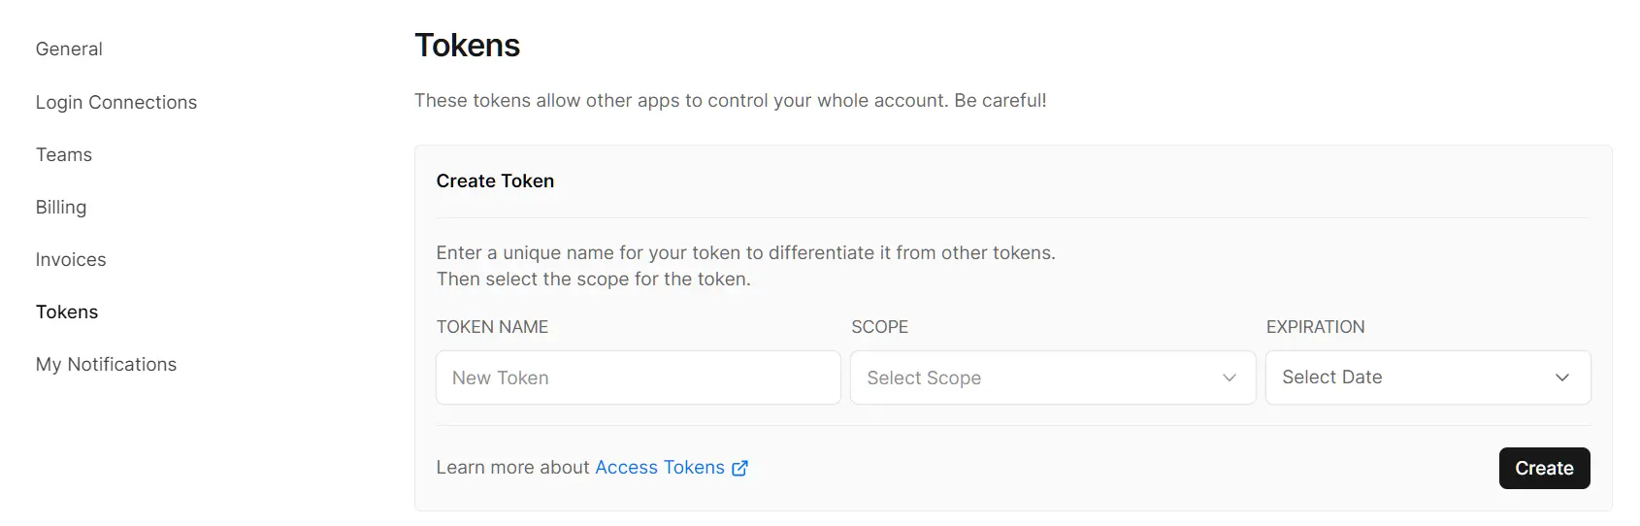The image size is (1640, 526).
Task: Click the Tokens page heading
Action: pyautogui.click(x=468, y=46)
